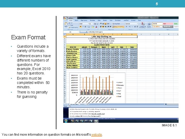Open Conditional Formatting menu
Screen dimensions: 185x139
tap(143, 25)
